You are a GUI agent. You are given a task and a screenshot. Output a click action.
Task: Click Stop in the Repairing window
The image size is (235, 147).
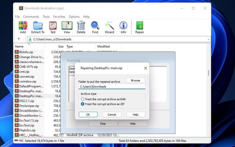[103, 124]
